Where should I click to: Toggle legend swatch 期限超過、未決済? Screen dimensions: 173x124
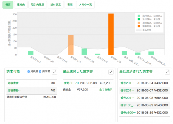[x=139, y=26]
